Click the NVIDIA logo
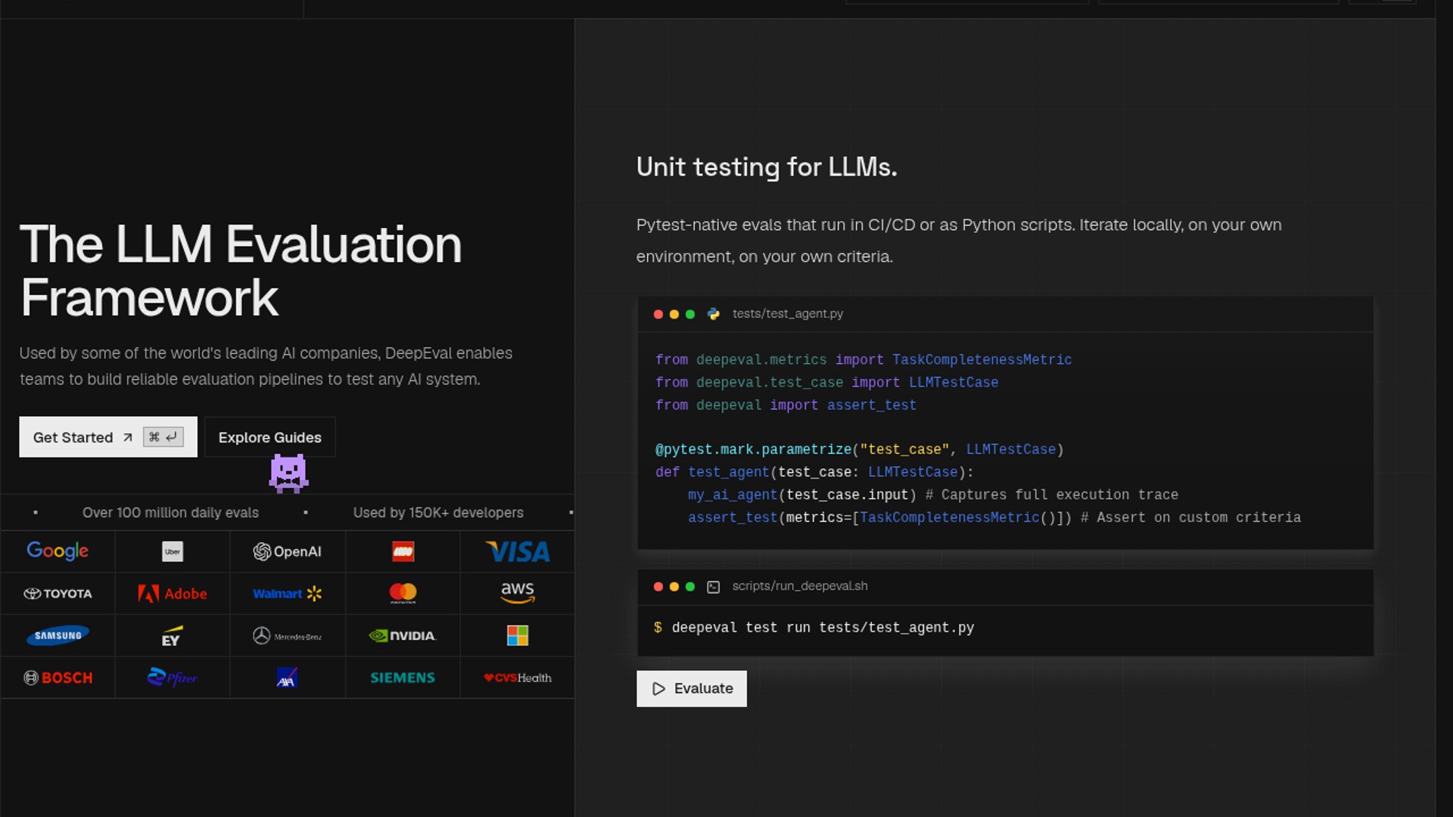 click(403, 636)
